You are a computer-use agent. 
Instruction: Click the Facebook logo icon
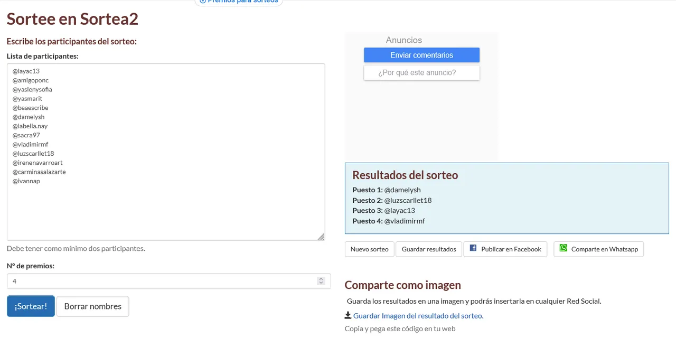[473, 248]
